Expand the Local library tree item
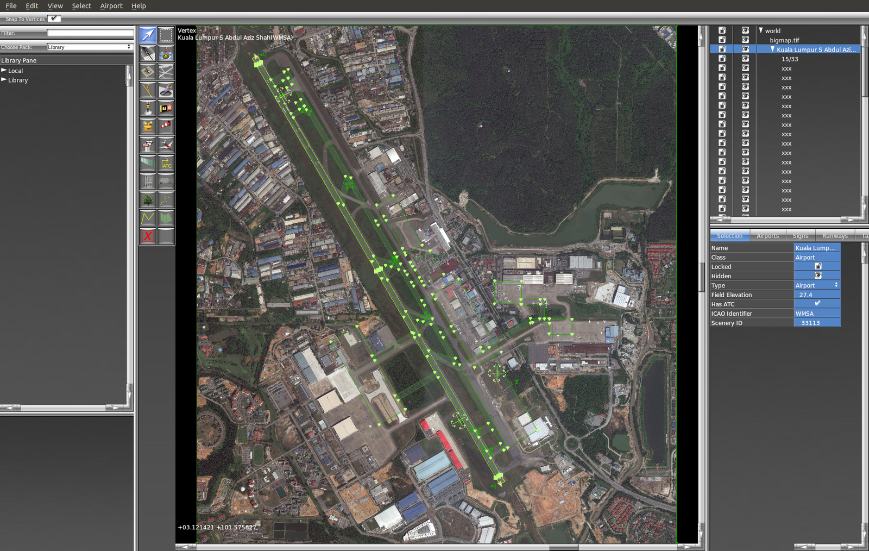Screen dimensions: 869x551 [4, 71]
